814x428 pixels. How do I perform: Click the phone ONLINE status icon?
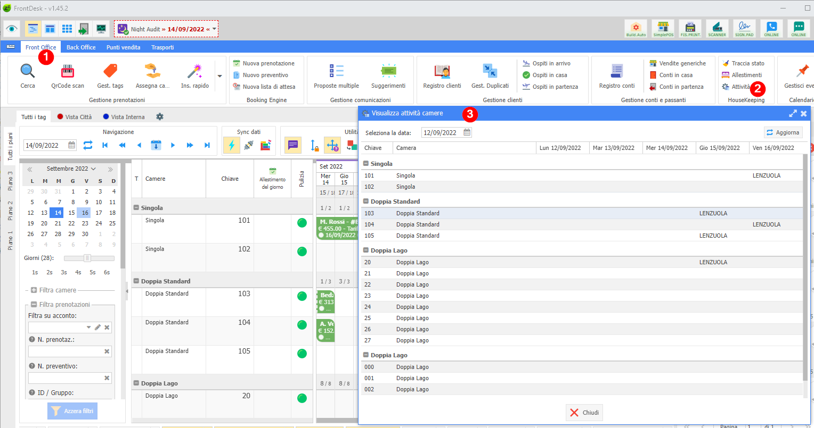771,29
